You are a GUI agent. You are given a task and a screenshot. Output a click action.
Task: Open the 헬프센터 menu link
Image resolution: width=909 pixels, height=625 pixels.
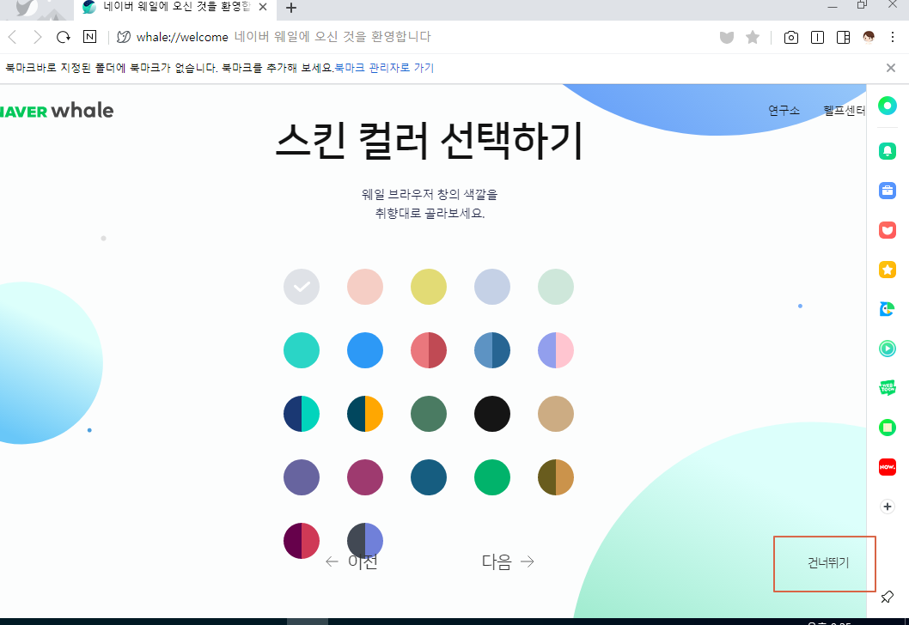pos(844,110)
